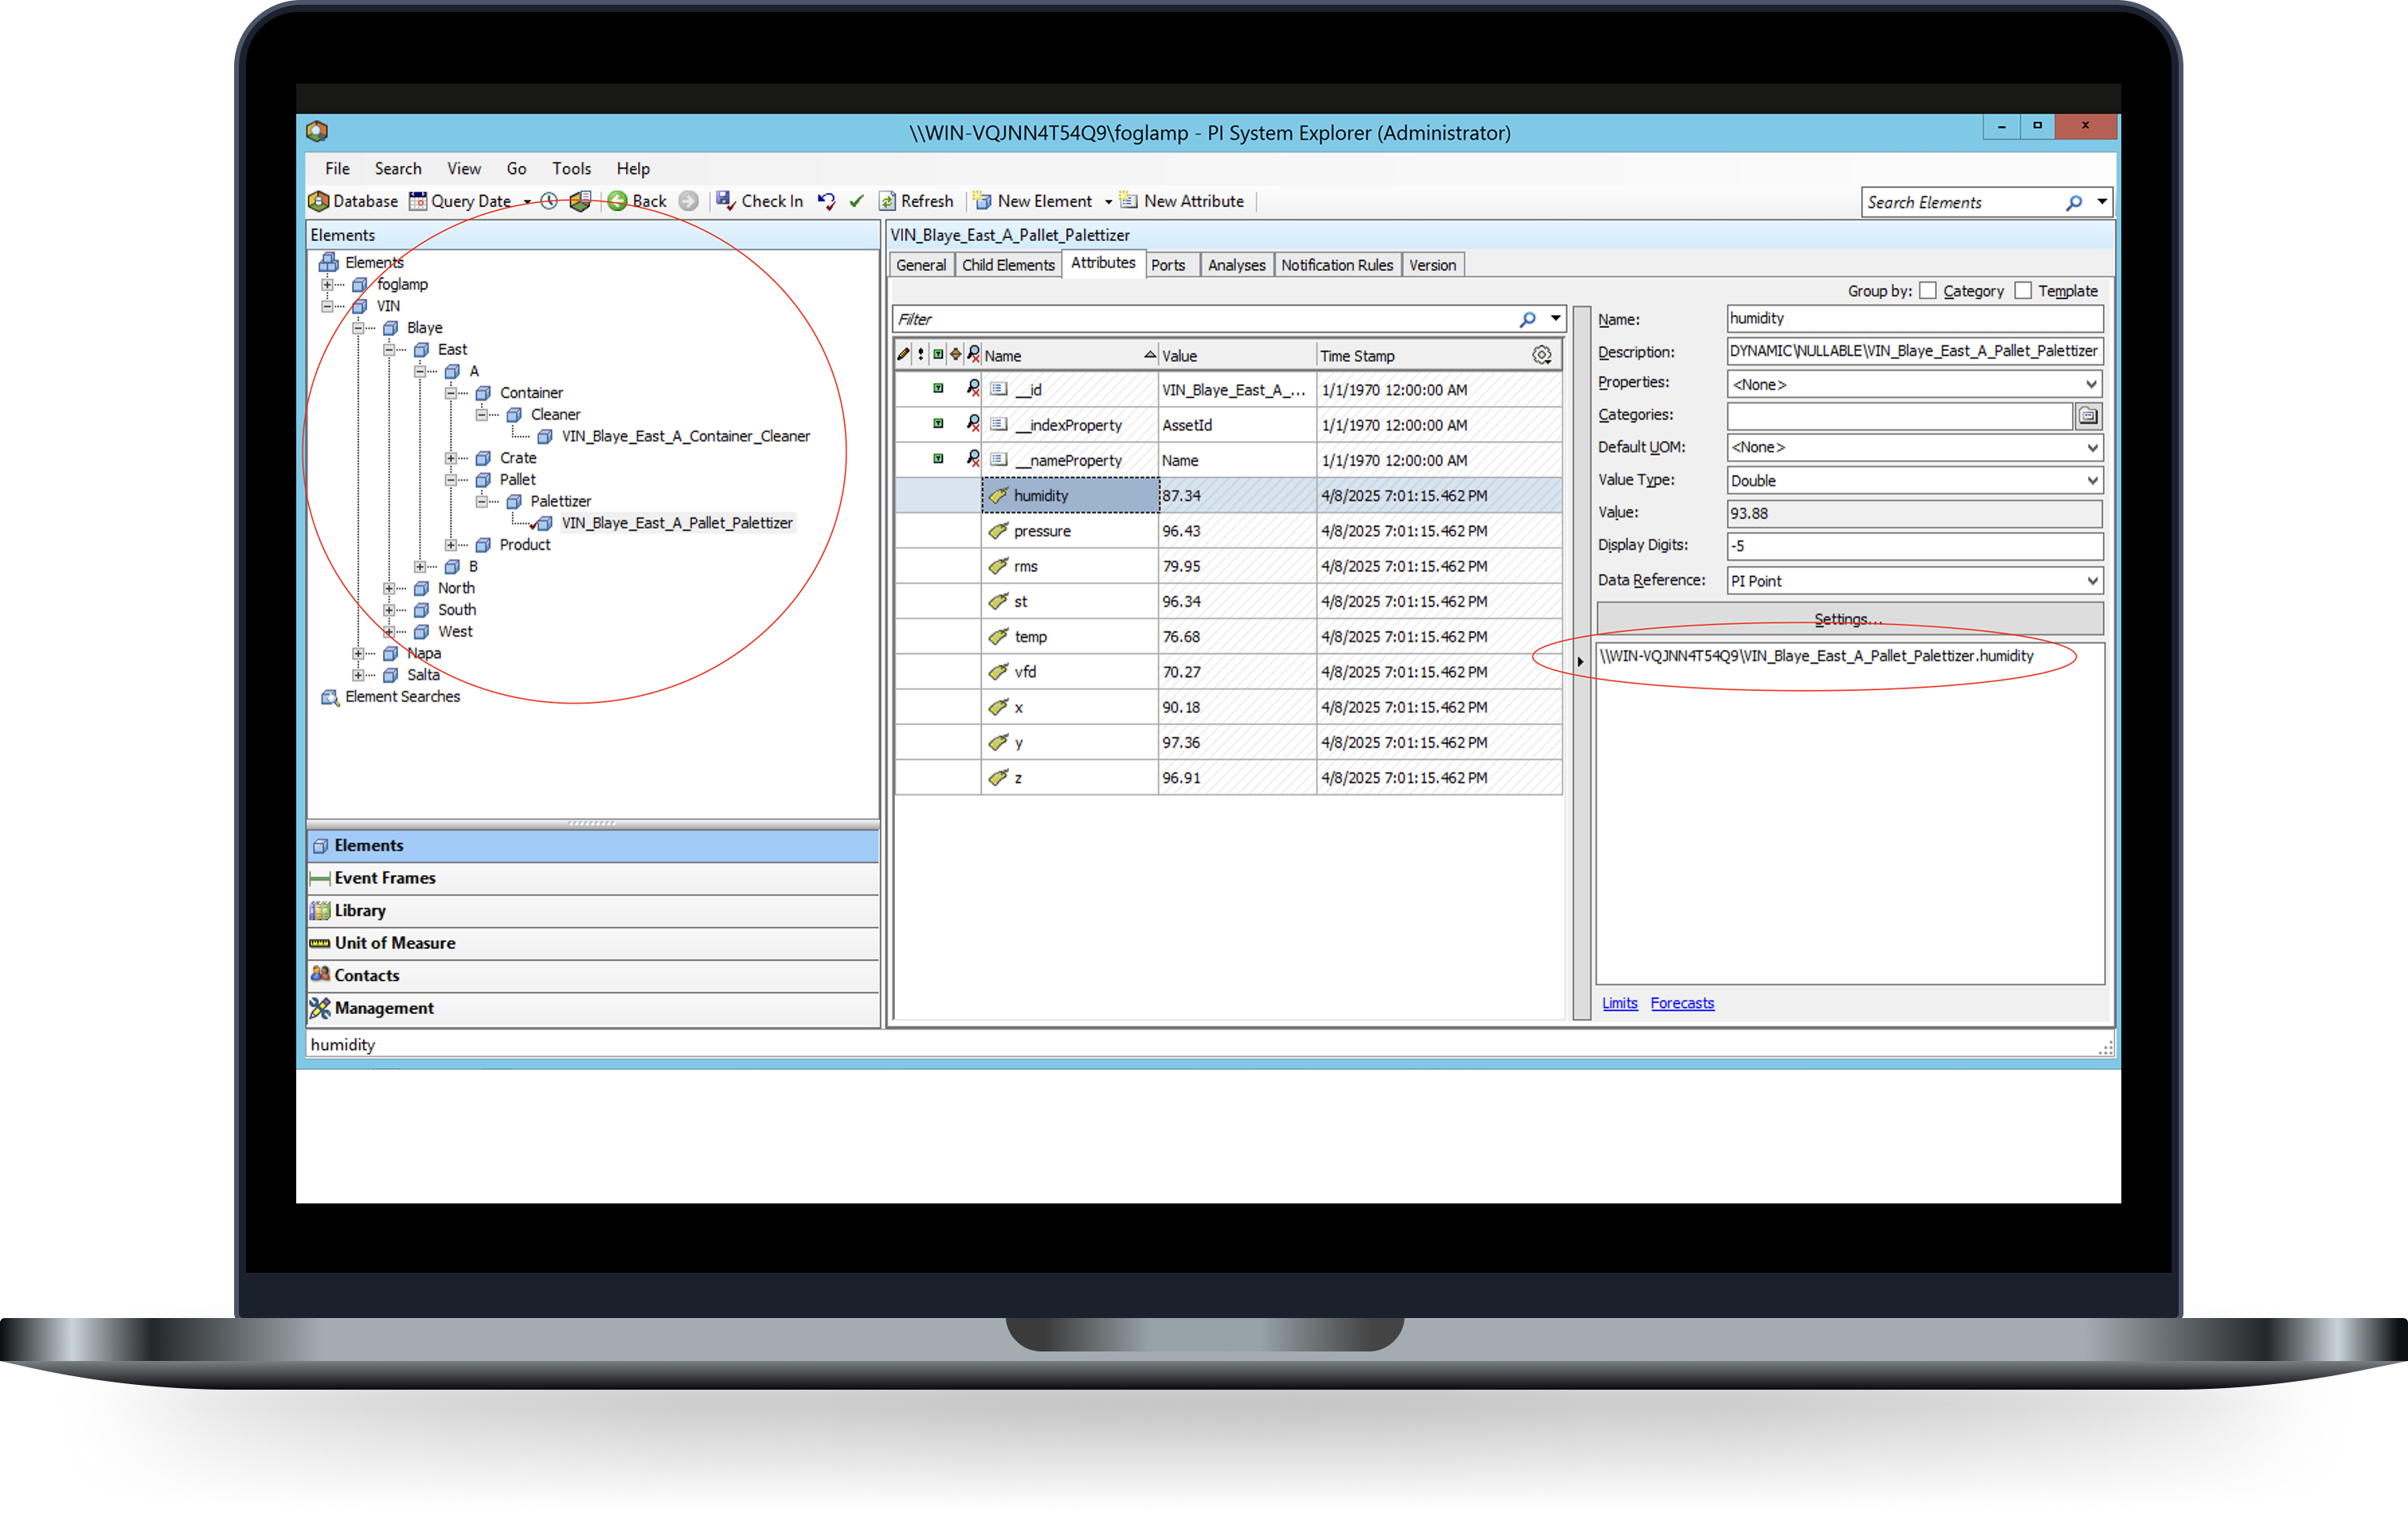Expand the North tree node

tap(389, 589)
